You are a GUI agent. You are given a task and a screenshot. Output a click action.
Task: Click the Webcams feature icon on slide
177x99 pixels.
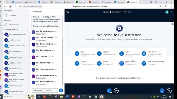click(x=99, y=54)
